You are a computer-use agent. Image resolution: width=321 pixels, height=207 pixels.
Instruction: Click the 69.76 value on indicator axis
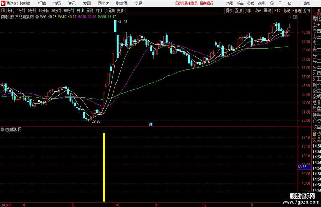click(x=302, y=167)
